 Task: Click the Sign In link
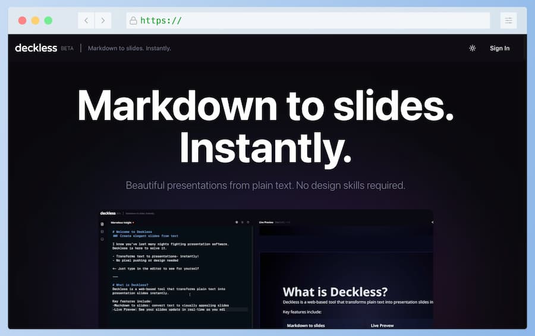pos(499,48)
